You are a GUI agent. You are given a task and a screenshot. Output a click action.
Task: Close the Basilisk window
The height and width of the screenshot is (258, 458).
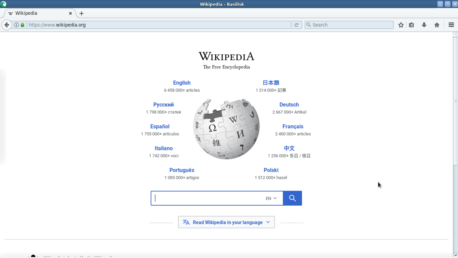tap(455, 4)
